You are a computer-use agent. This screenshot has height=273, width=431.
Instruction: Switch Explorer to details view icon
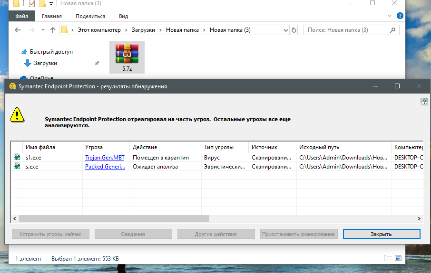[388, 258]
